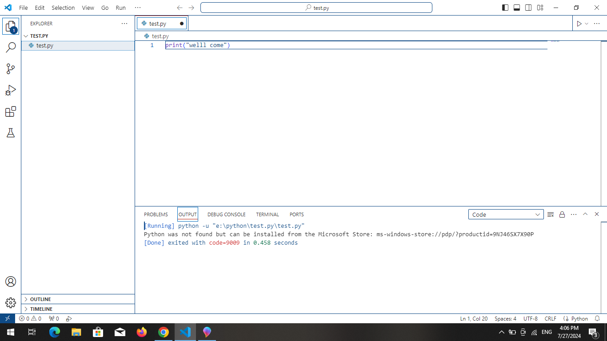
Task: Open the Code output channel dropdown
Action: (506, 214)
